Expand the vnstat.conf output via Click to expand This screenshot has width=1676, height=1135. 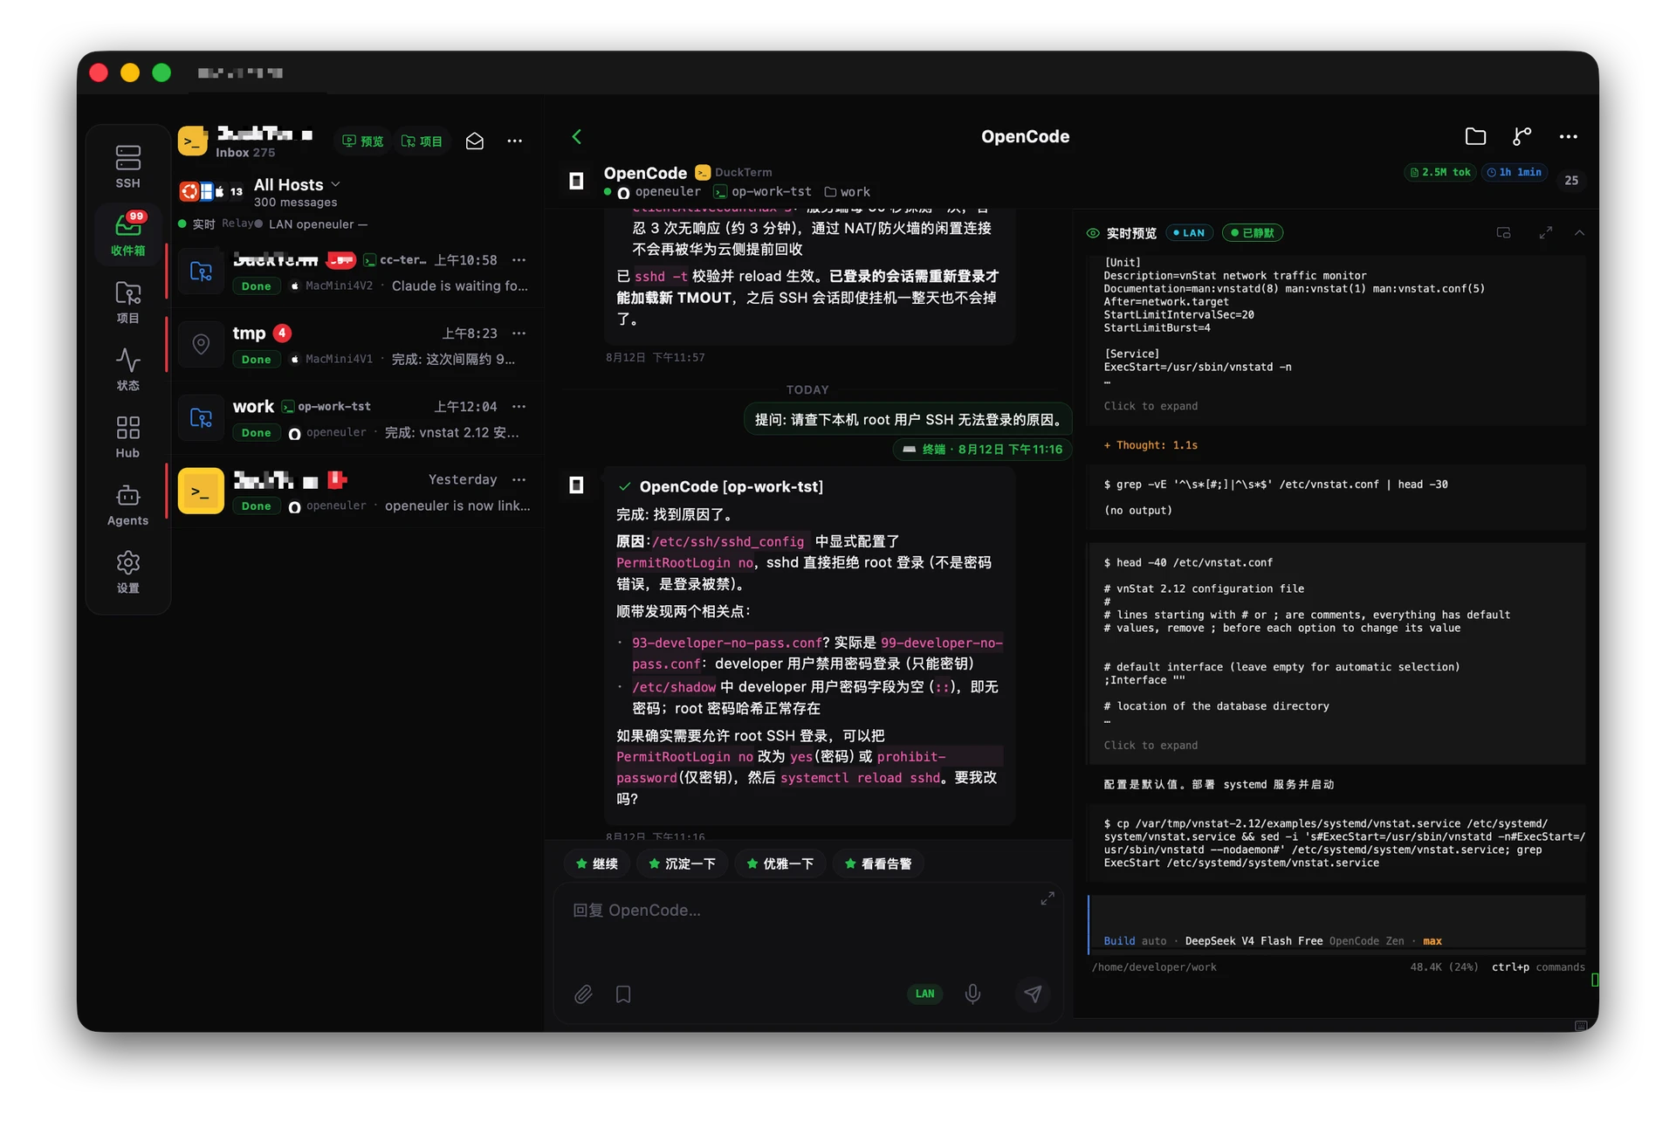1151,746
